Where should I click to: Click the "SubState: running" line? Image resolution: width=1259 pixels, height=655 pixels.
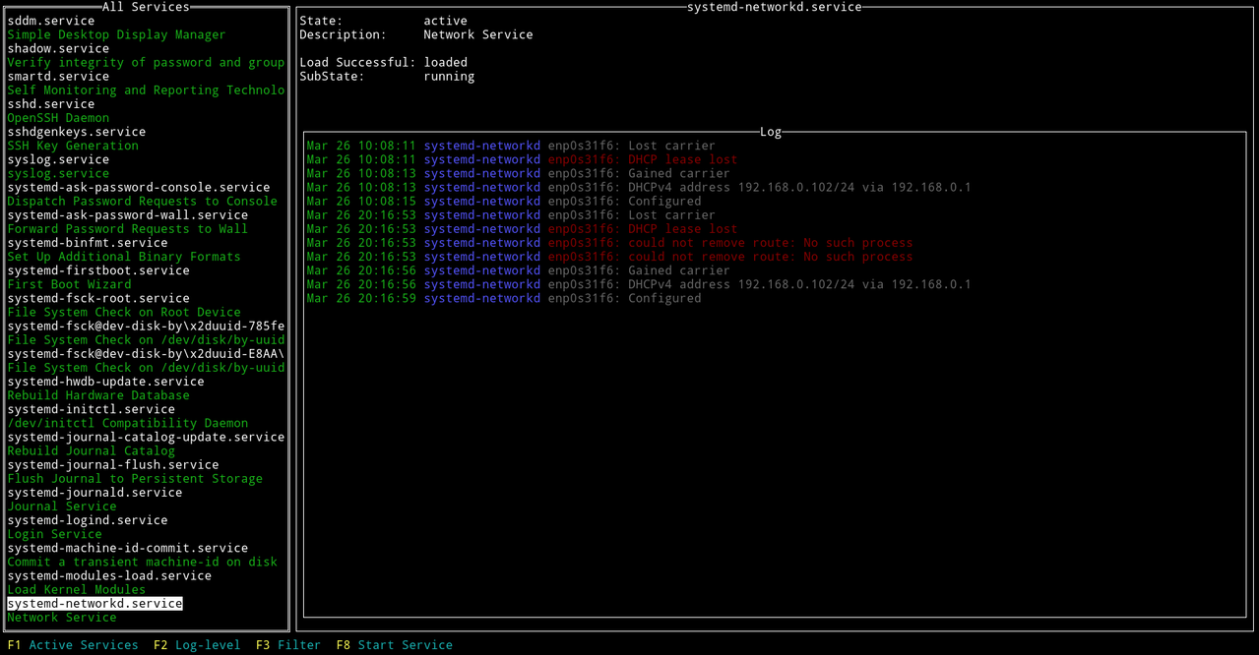point(387,76)
